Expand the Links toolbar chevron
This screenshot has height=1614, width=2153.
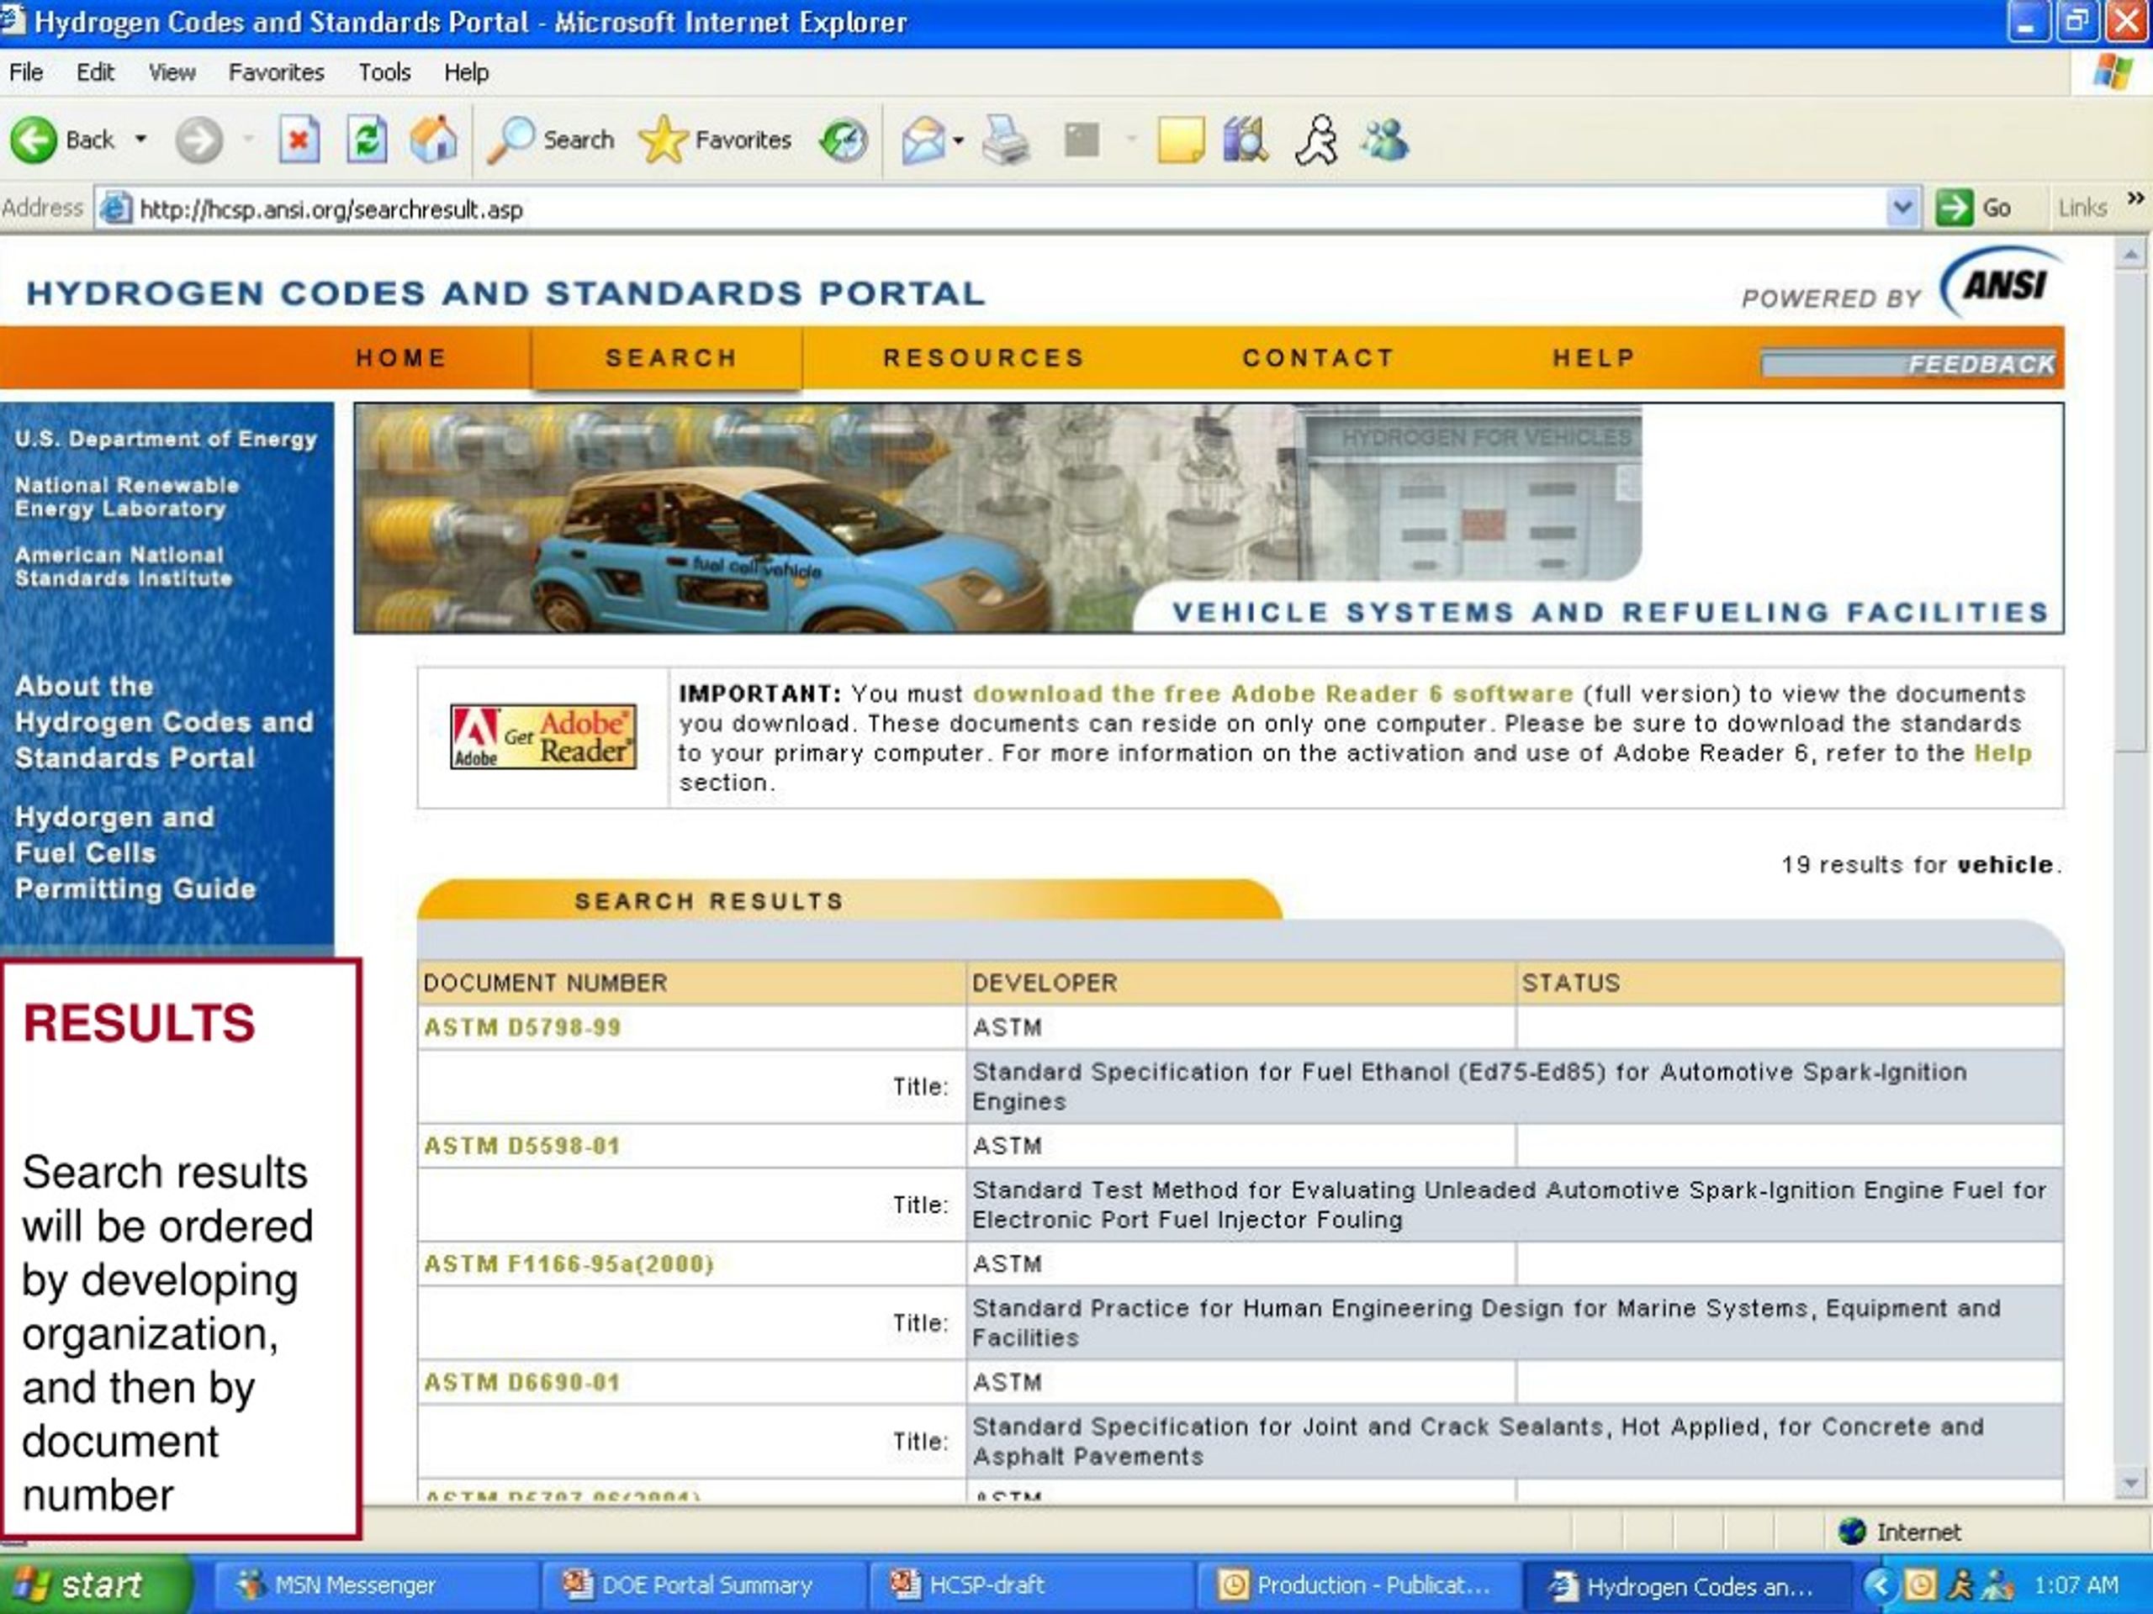pos(2134,199)
